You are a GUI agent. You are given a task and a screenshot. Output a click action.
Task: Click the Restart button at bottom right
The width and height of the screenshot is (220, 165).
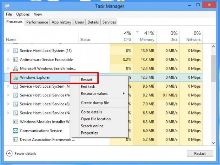coord(200,154)
